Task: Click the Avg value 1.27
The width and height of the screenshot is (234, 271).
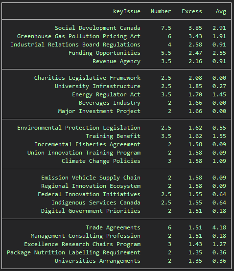Action: click(x=219, y=244)
